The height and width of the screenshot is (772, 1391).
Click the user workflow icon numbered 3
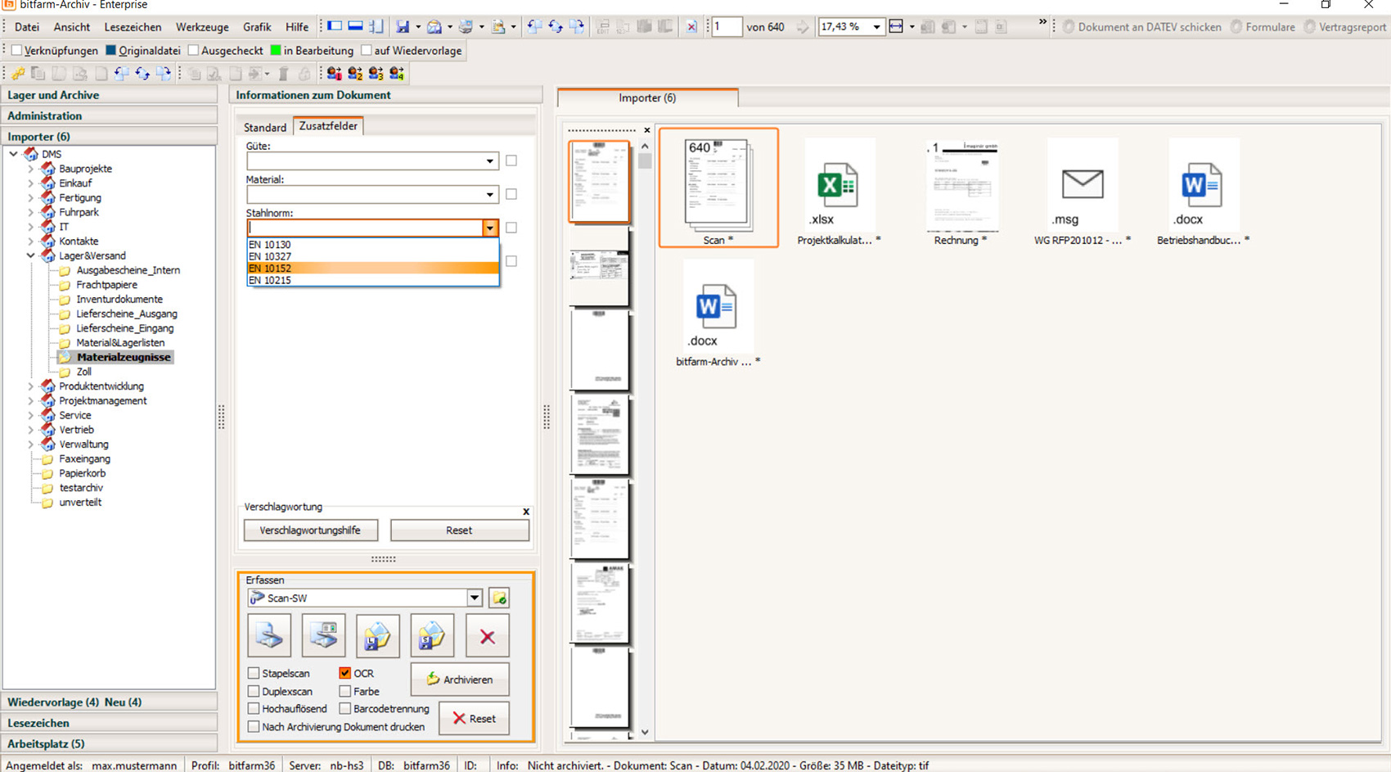tap(376, 74)
